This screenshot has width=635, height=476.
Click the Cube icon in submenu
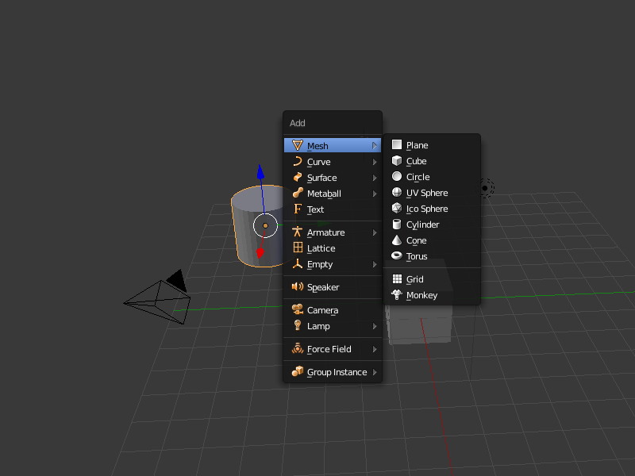[x=397, y=161]
